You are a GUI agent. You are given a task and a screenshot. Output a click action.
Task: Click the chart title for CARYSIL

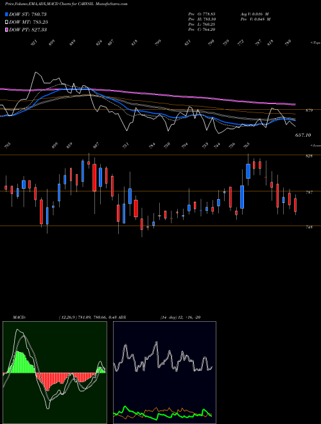point(66,4)
